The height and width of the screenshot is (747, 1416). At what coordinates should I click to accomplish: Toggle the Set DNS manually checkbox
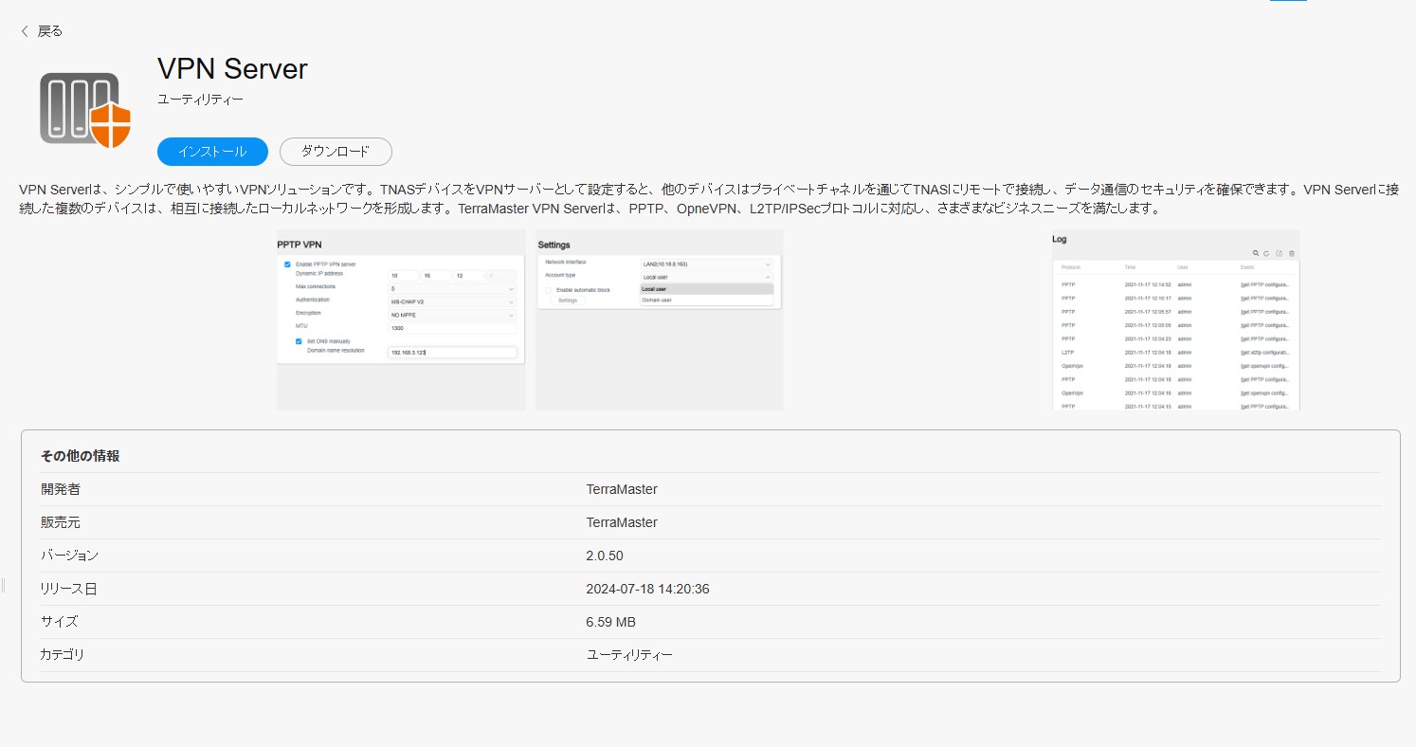pyautogui.click(x=299, y=341)
